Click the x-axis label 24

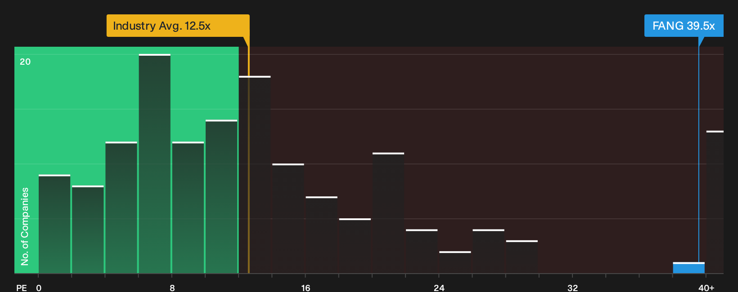point(439,288)
